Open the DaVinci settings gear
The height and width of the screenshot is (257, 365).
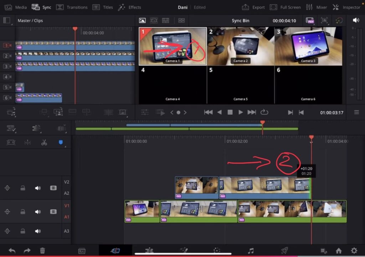(354, 251)
